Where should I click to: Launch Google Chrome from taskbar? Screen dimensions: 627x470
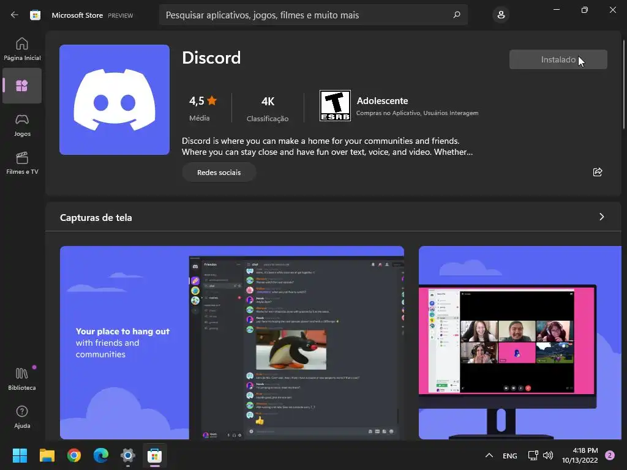click(74, 455)
